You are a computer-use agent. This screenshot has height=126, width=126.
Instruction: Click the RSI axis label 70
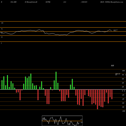click(2, 29)
